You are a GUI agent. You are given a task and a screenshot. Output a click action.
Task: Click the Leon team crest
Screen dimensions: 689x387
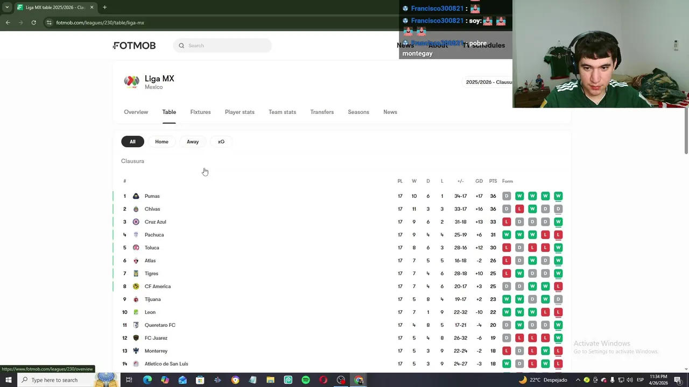coord(136,312)
